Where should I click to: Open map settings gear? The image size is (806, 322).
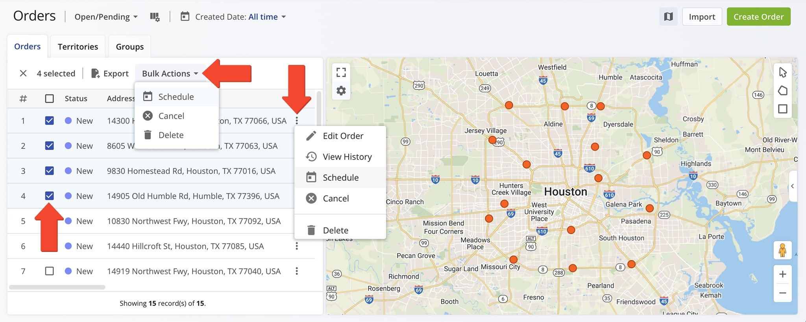tap(341, 91)
